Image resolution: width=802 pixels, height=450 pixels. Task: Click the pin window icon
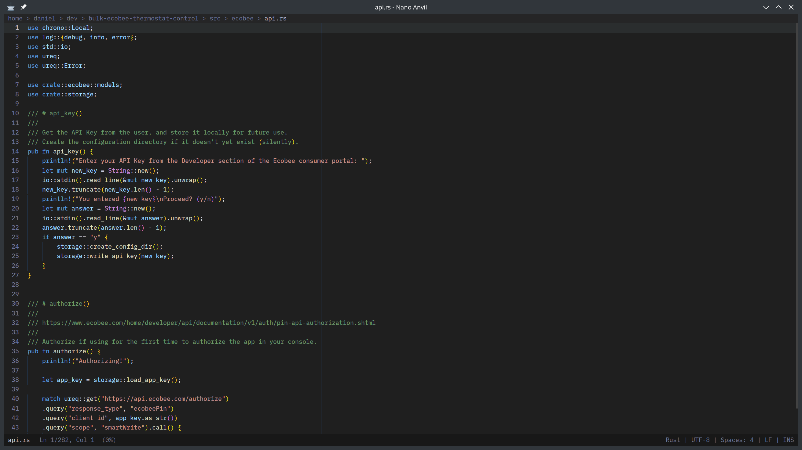24,7
